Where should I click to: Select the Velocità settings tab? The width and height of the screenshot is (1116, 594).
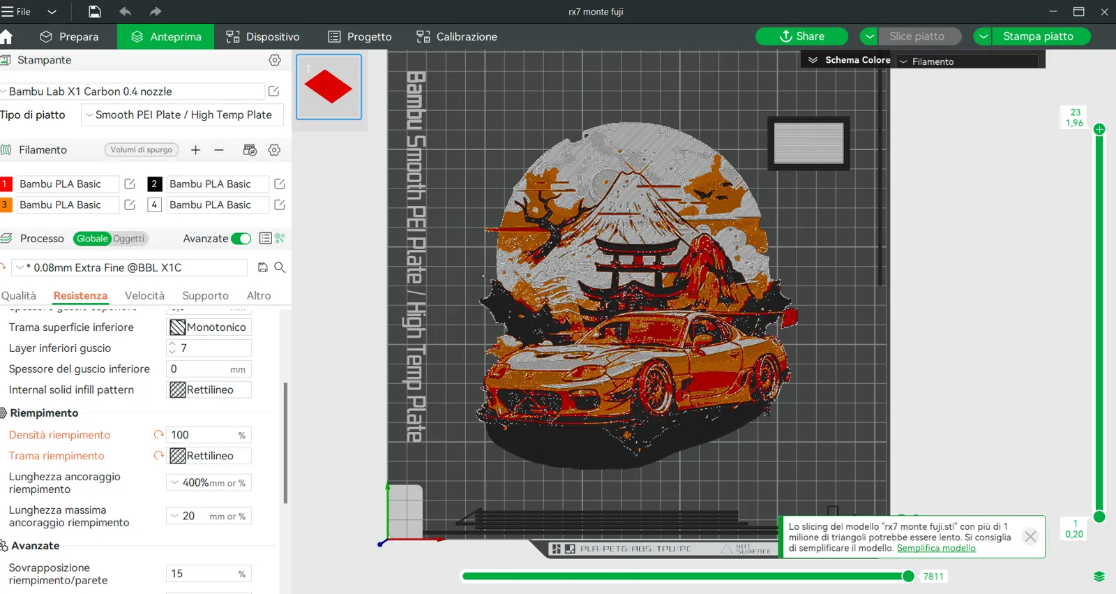pos(144,296)
